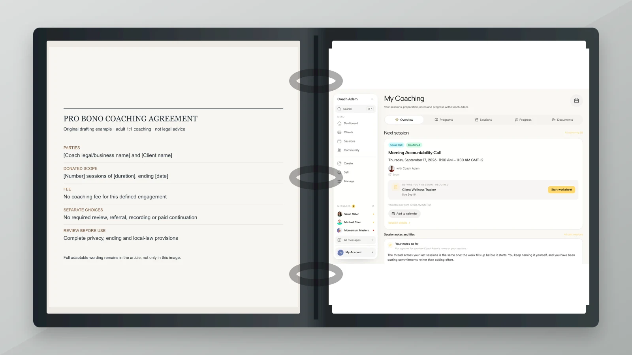
Task: Click Michael Chen's avatar
Action: 340,222
